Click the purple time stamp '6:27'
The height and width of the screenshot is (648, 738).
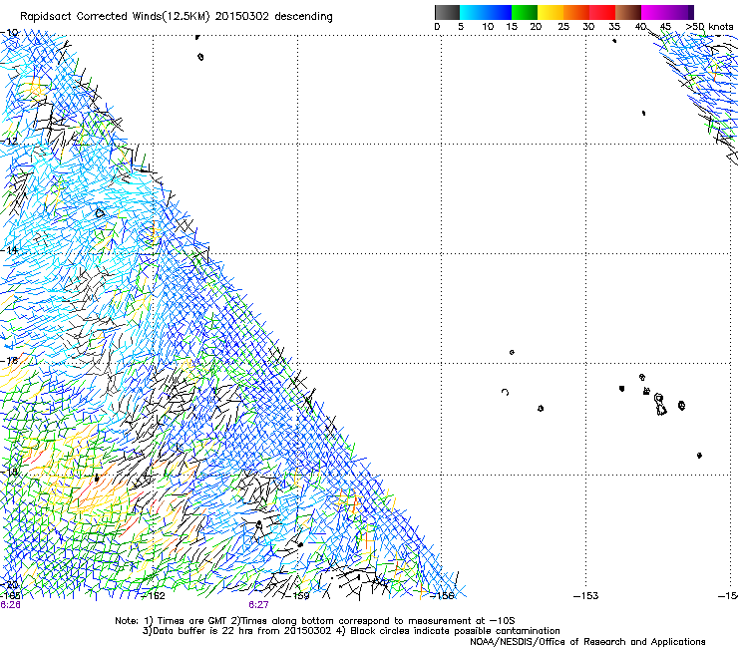[259, 605]
